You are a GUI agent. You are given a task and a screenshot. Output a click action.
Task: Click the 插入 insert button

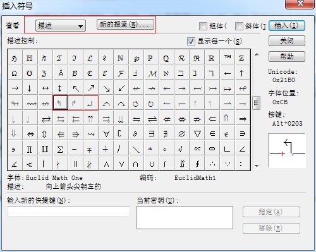(287, 26)
